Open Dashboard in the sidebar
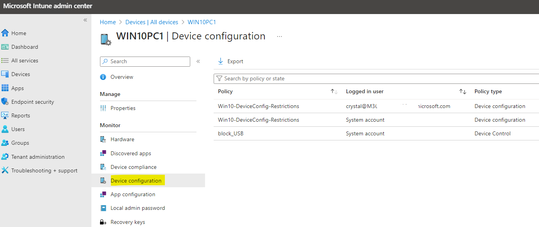 click(x=25, y=47)
